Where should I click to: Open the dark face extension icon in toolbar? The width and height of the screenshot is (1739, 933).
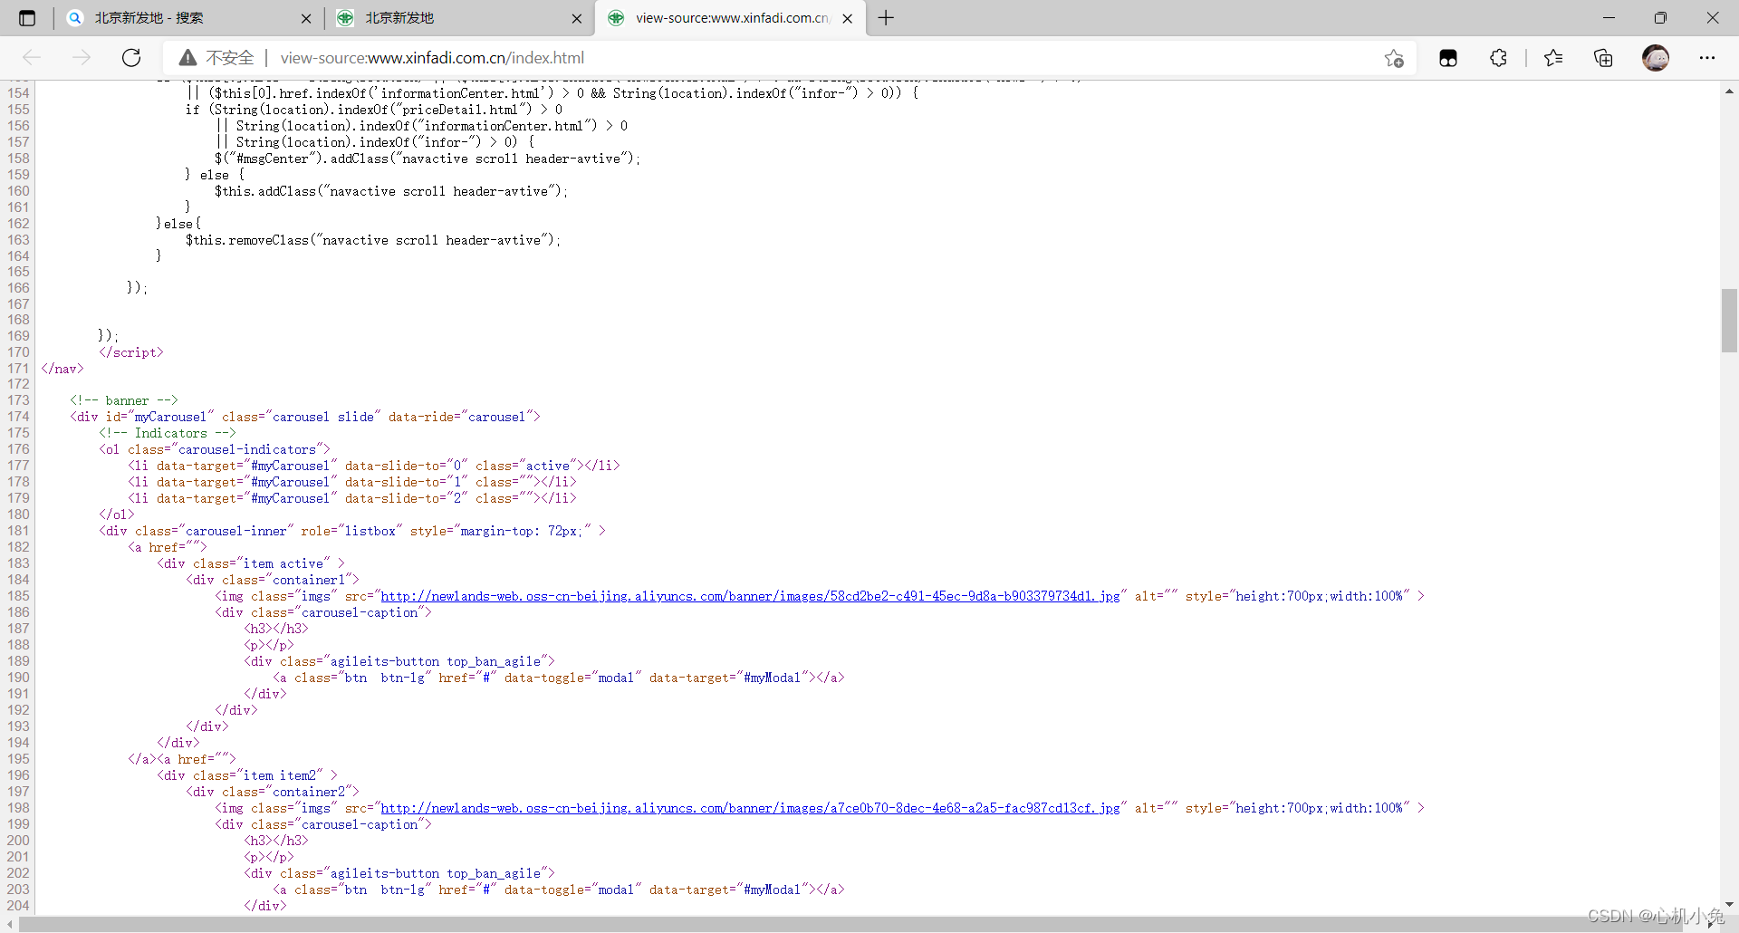tap(1448, 58)
